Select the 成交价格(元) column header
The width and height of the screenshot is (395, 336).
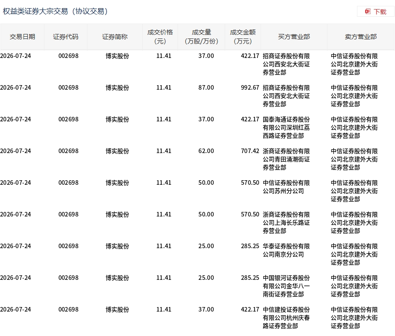point(160,37)
